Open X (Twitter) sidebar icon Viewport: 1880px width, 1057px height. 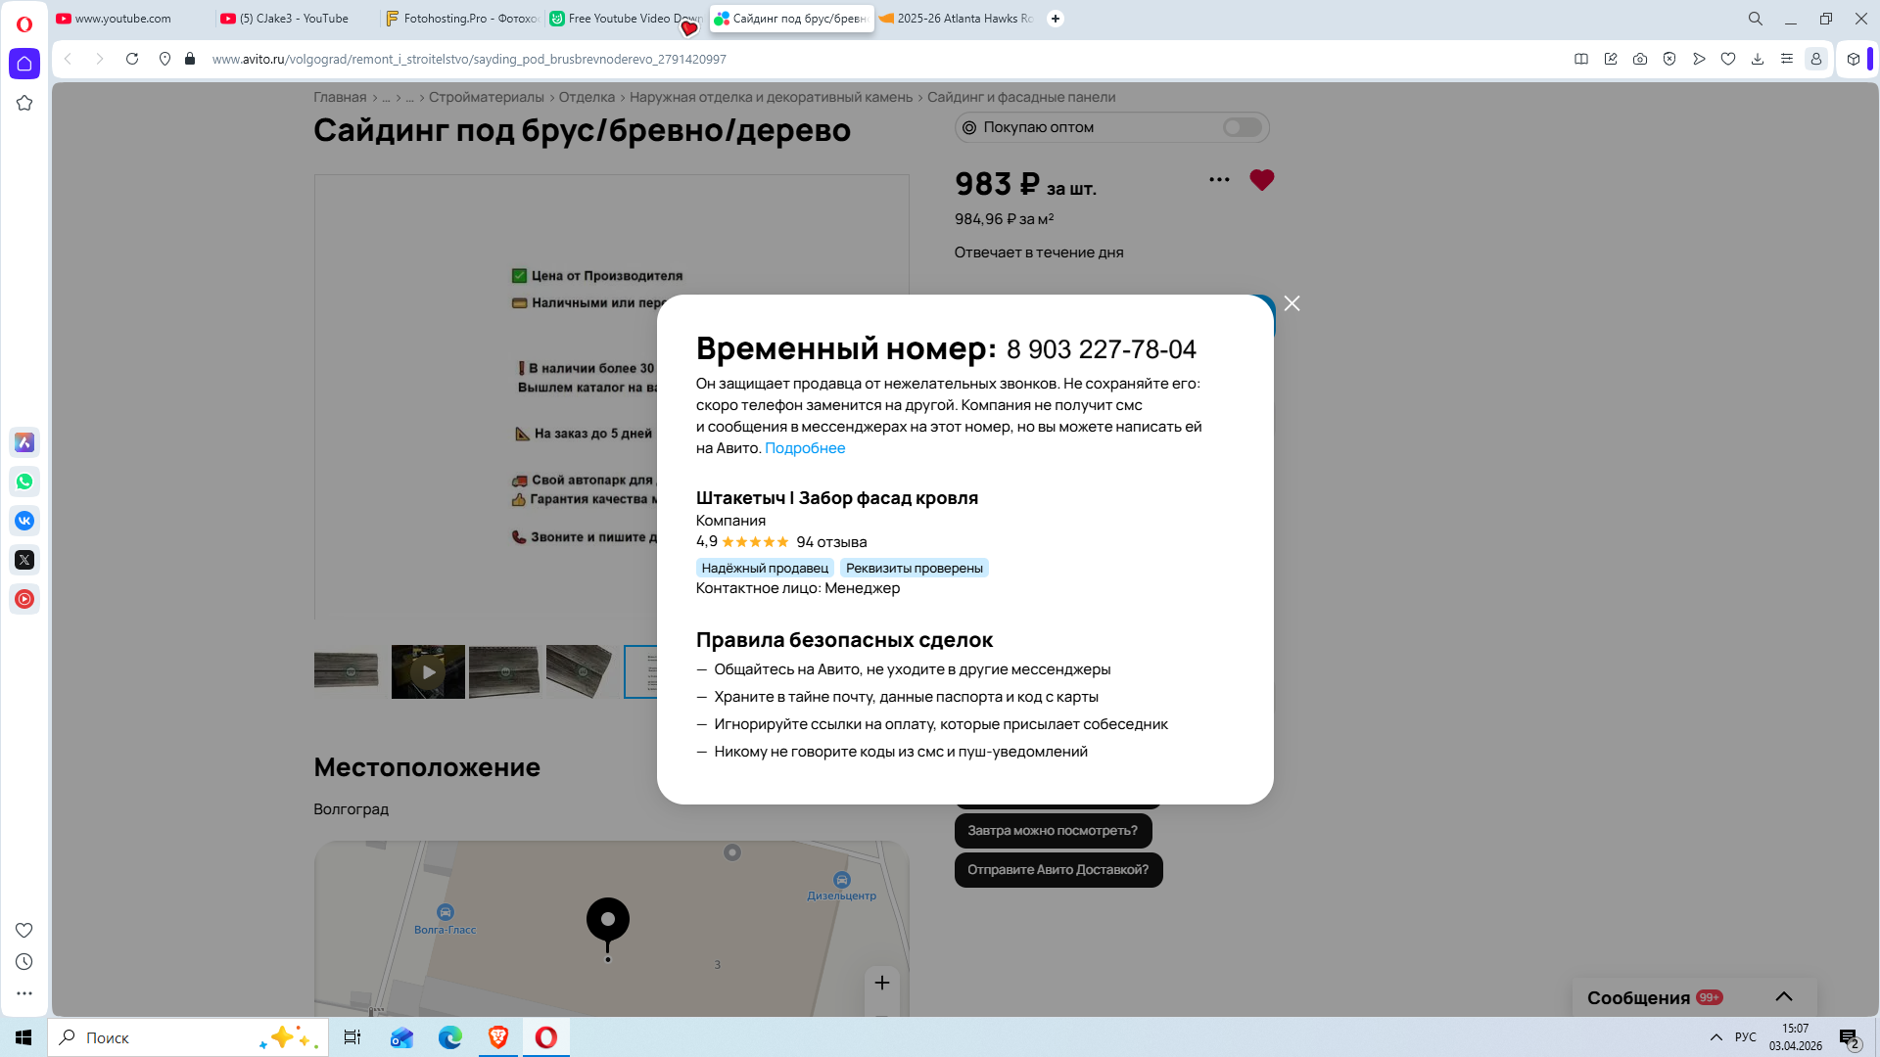tap(24, 560)
